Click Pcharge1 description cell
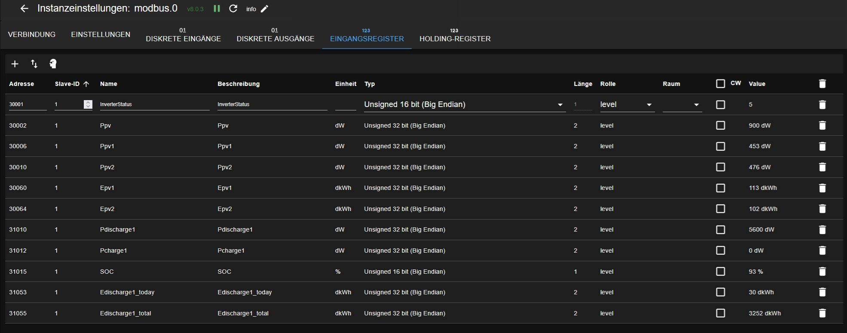847x333 pixels. [231, 251]
